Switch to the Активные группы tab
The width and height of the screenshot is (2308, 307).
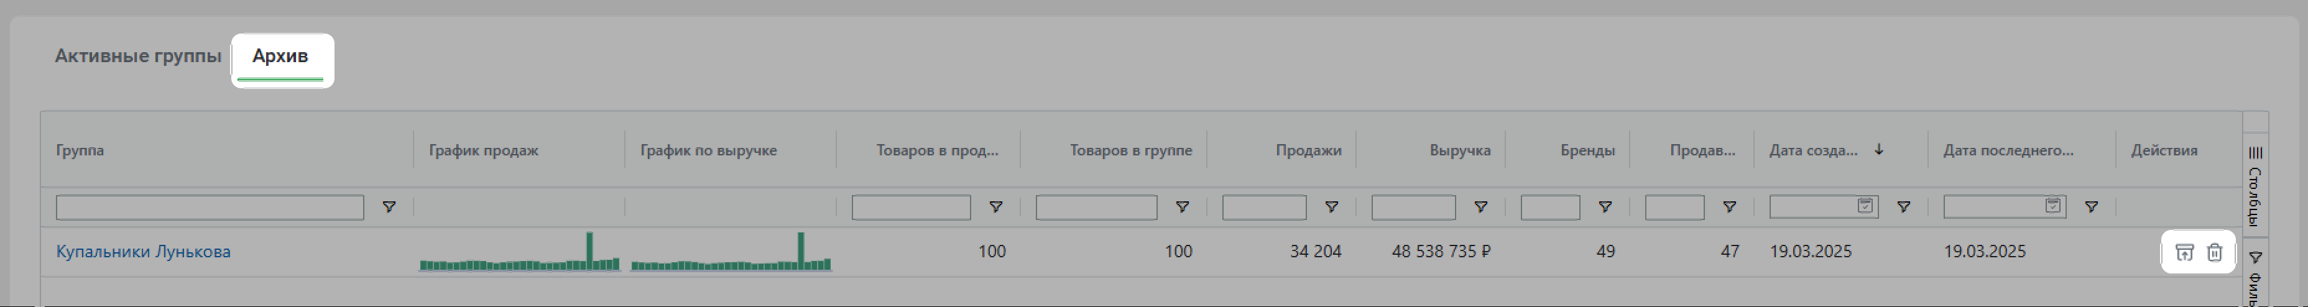138,55
